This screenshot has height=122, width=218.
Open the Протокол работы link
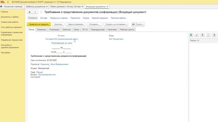click(118, 18)
